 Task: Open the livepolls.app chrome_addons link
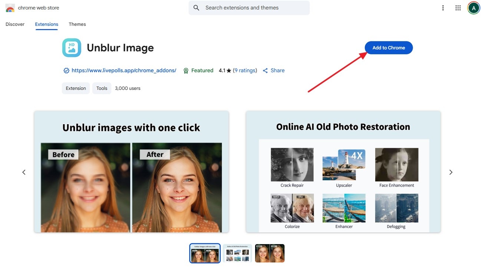(124, 70)
